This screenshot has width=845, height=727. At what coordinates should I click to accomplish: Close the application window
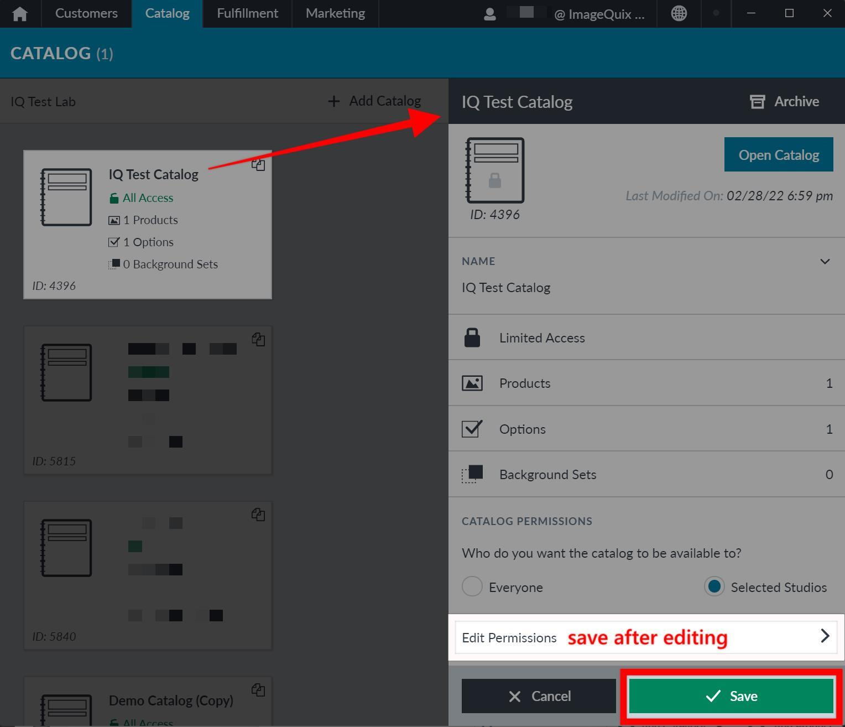pyautogui.click(x=827, y=13)
